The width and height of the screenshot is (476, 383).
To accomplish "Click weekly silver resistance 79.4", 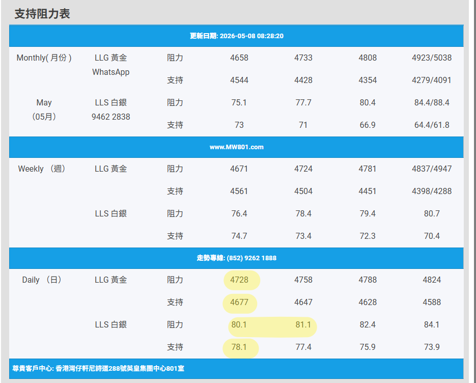I will tap(368, 214).
